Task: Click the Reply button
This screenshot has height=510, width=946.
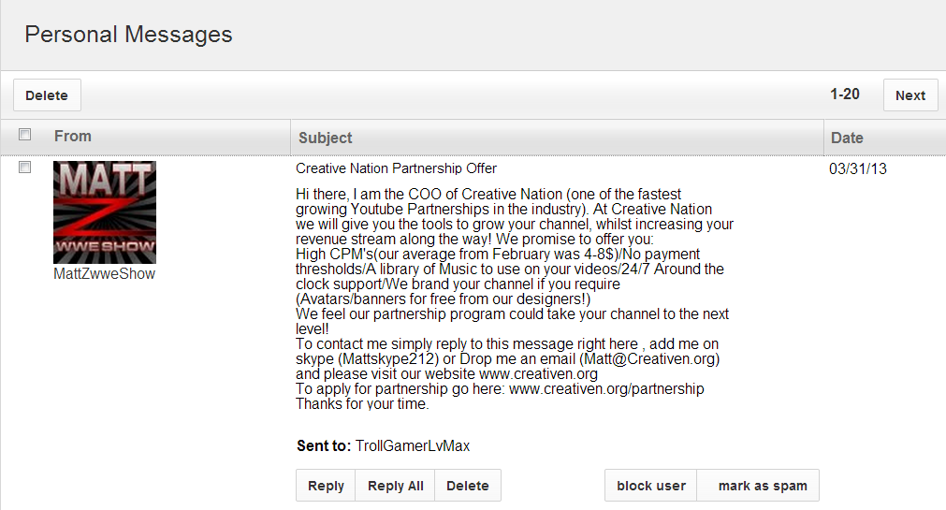Action: coord(326,486)
